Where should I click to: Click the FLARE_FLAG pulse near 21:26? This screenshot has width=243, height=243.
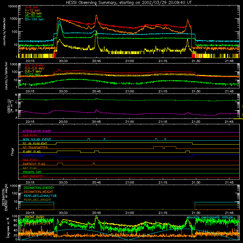point(187,152)
